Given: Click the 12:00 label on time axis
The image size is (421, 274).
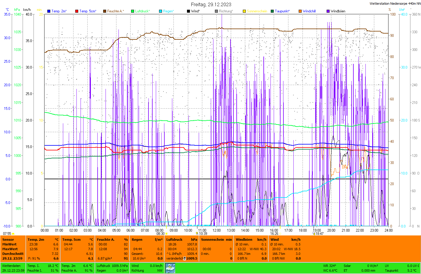Looking at the screenshot, I should [x=217, y=230].
